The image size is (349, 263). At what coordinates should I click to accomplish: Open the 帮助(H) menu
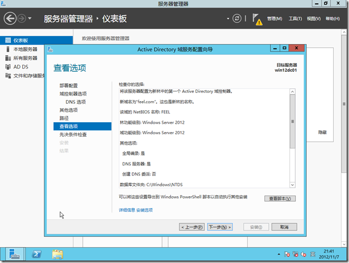(333, 19)
